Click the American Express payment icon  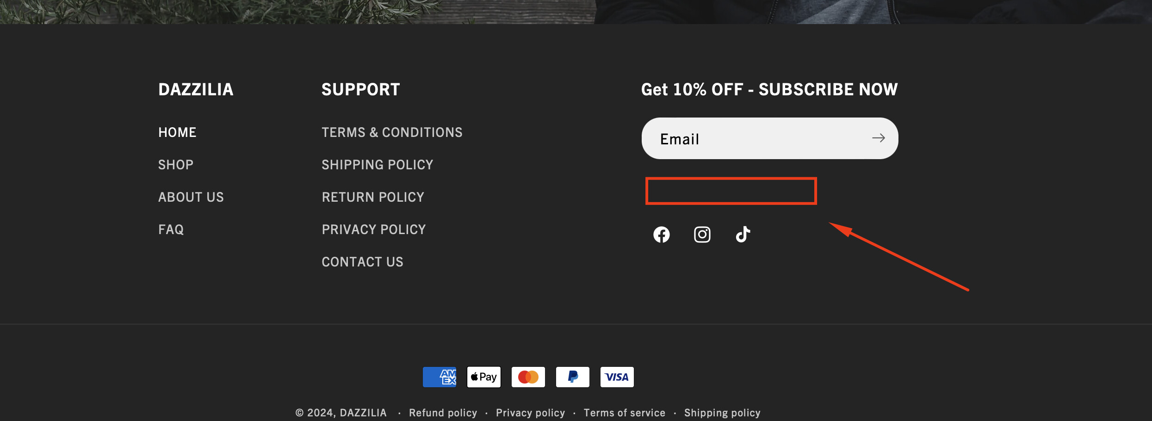tap(439, 377)
